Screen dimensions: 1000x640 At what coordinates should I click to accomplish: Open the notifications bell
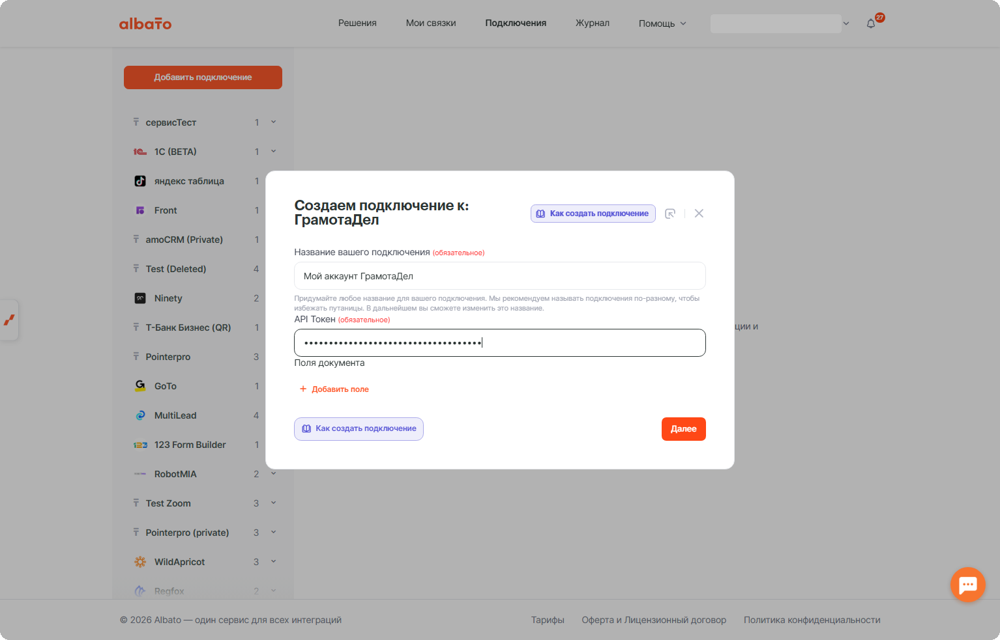871,23
